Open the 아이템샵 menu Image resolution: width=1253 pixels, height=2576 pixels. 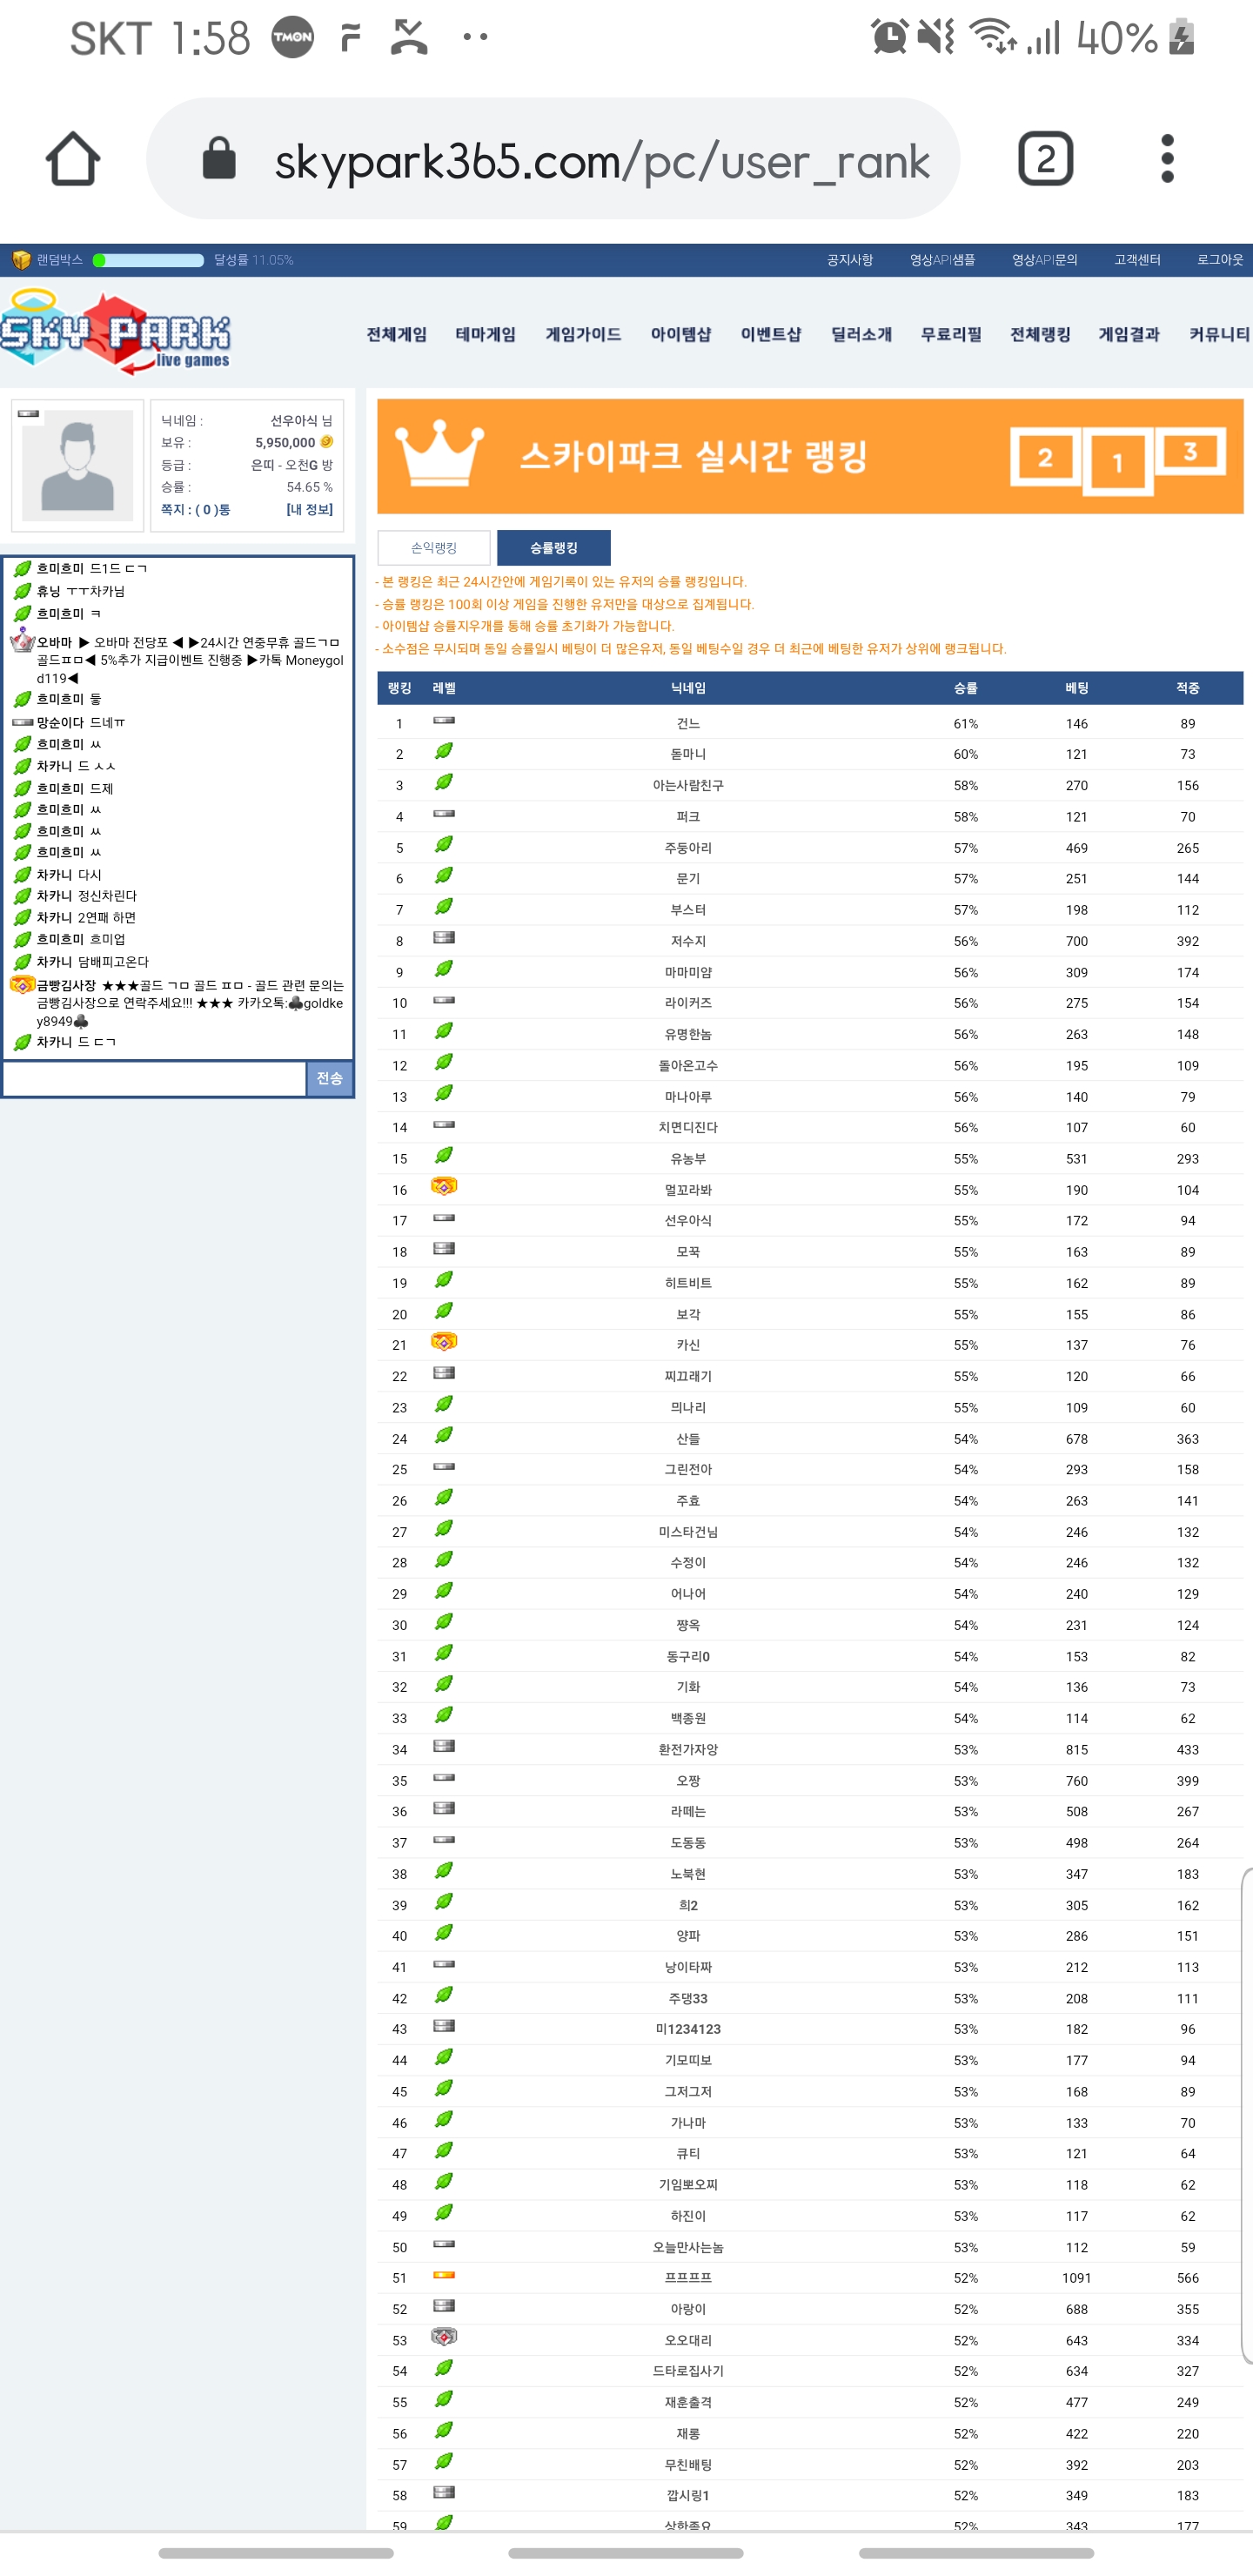click(x=680, y=334)
